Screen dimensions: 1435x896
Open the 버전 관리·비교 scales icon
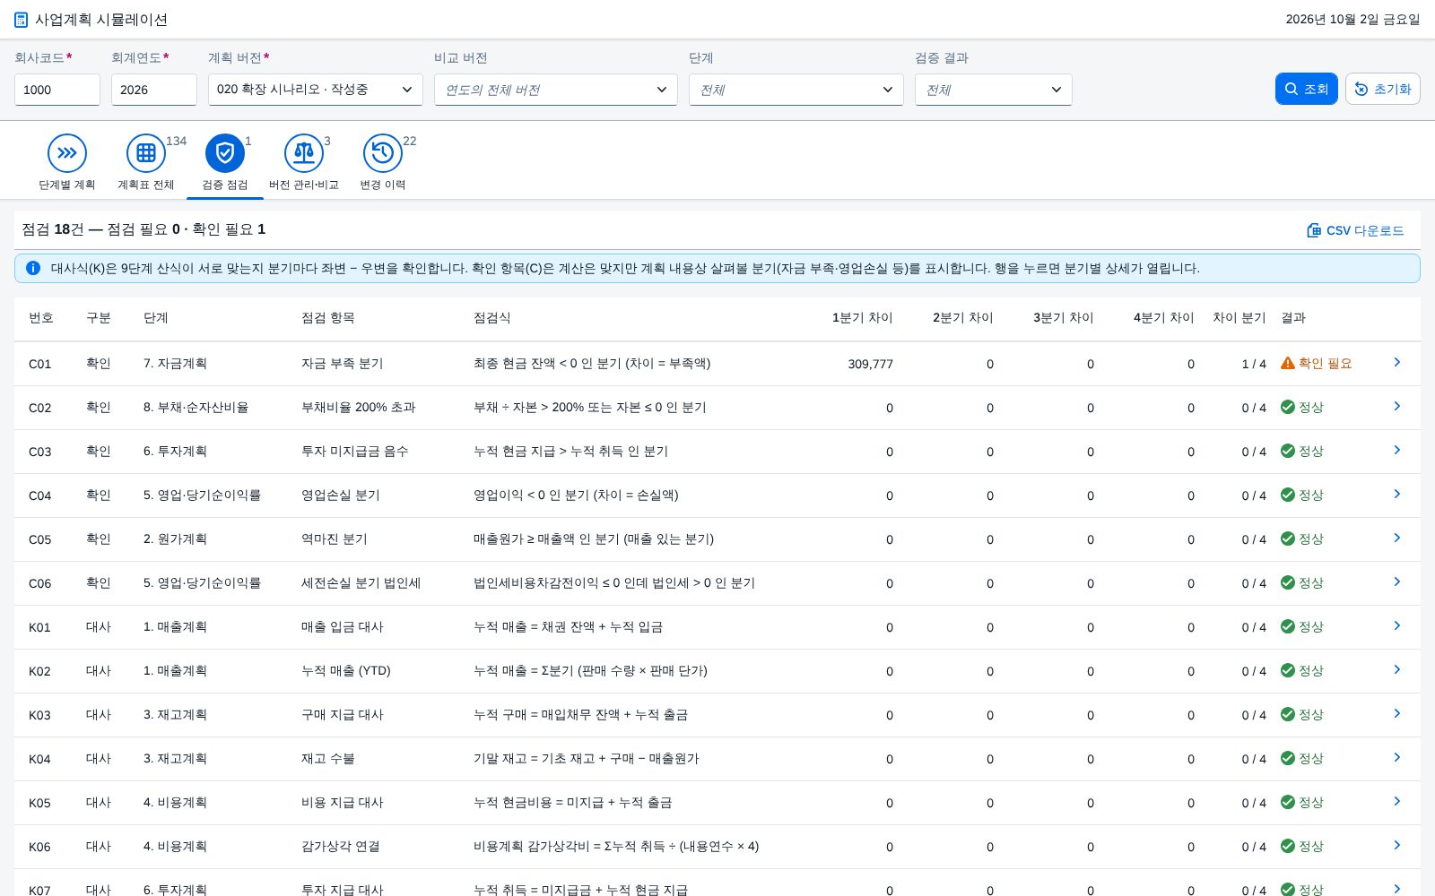click(x=304, y=153)
